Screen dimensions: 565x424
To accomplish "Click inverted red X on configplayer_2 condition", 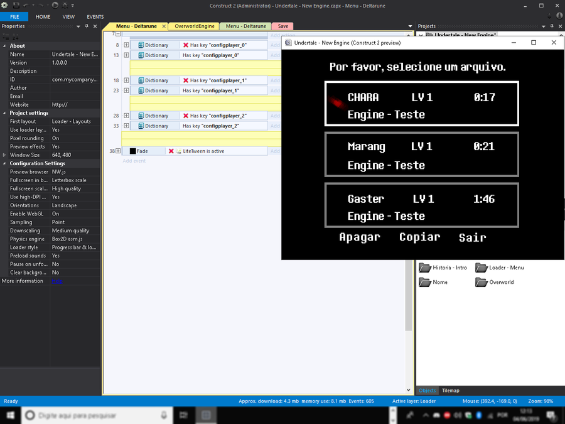I will [x=186, y=116].
